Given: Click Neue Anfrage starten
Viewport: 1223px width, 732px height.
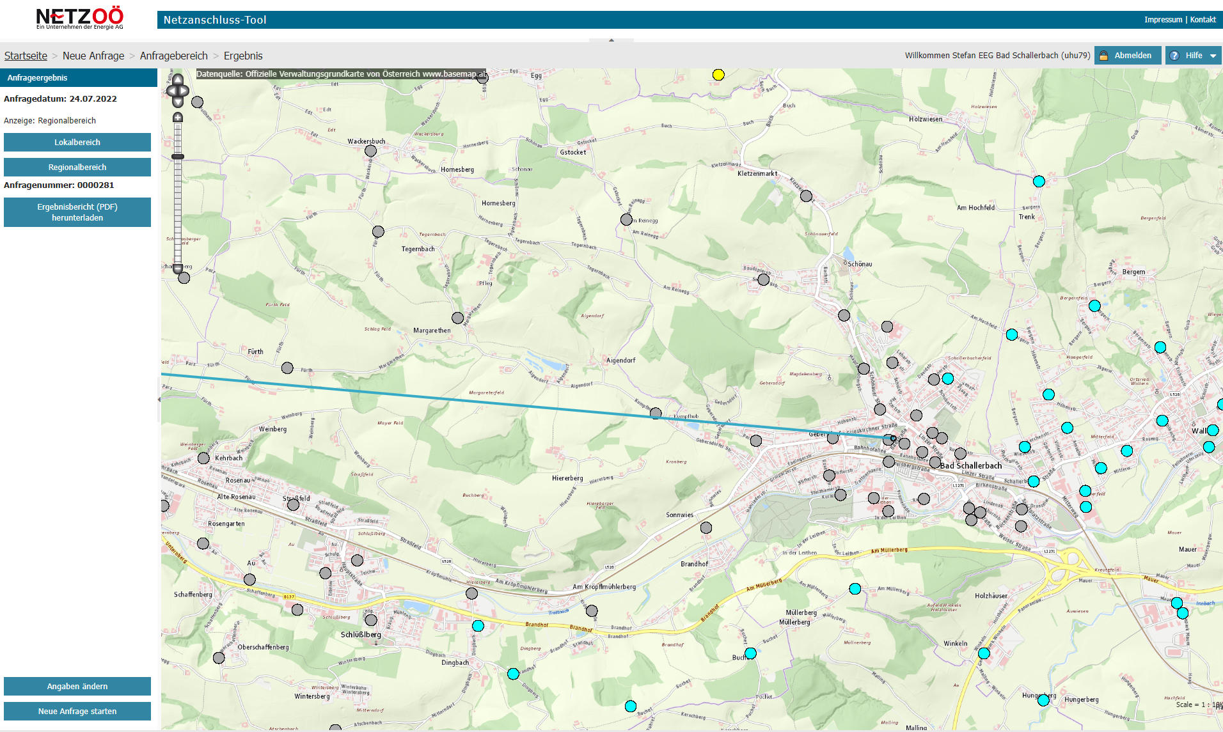Looking at the screenshot, I should [77, 712].
